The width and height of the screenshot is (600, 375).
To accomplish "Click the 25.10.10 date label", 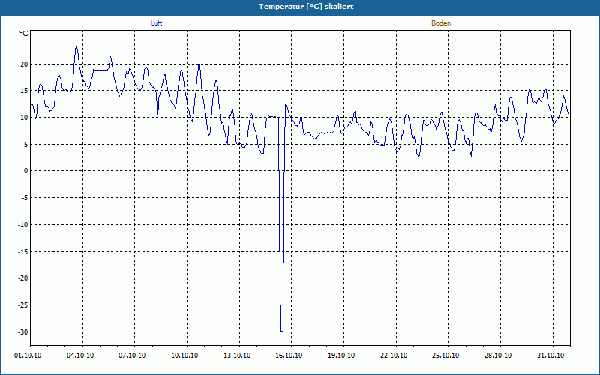I will [445, 355].
